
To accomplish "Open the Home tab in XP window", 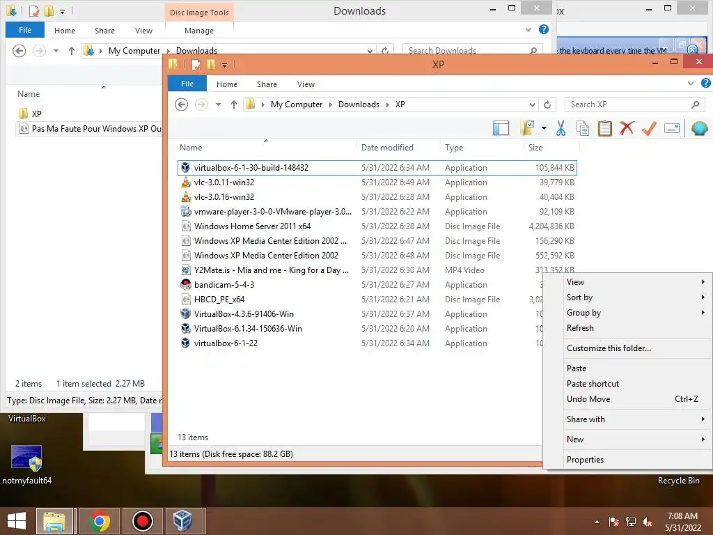I will (227, 84).
